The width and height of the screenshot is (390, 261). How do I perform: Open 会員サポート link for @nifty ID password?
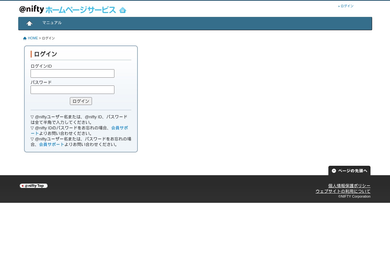120,128
